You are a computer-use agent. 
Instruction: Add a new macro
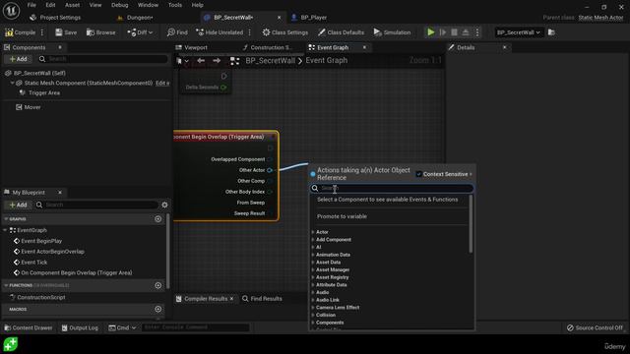point(157,309)
